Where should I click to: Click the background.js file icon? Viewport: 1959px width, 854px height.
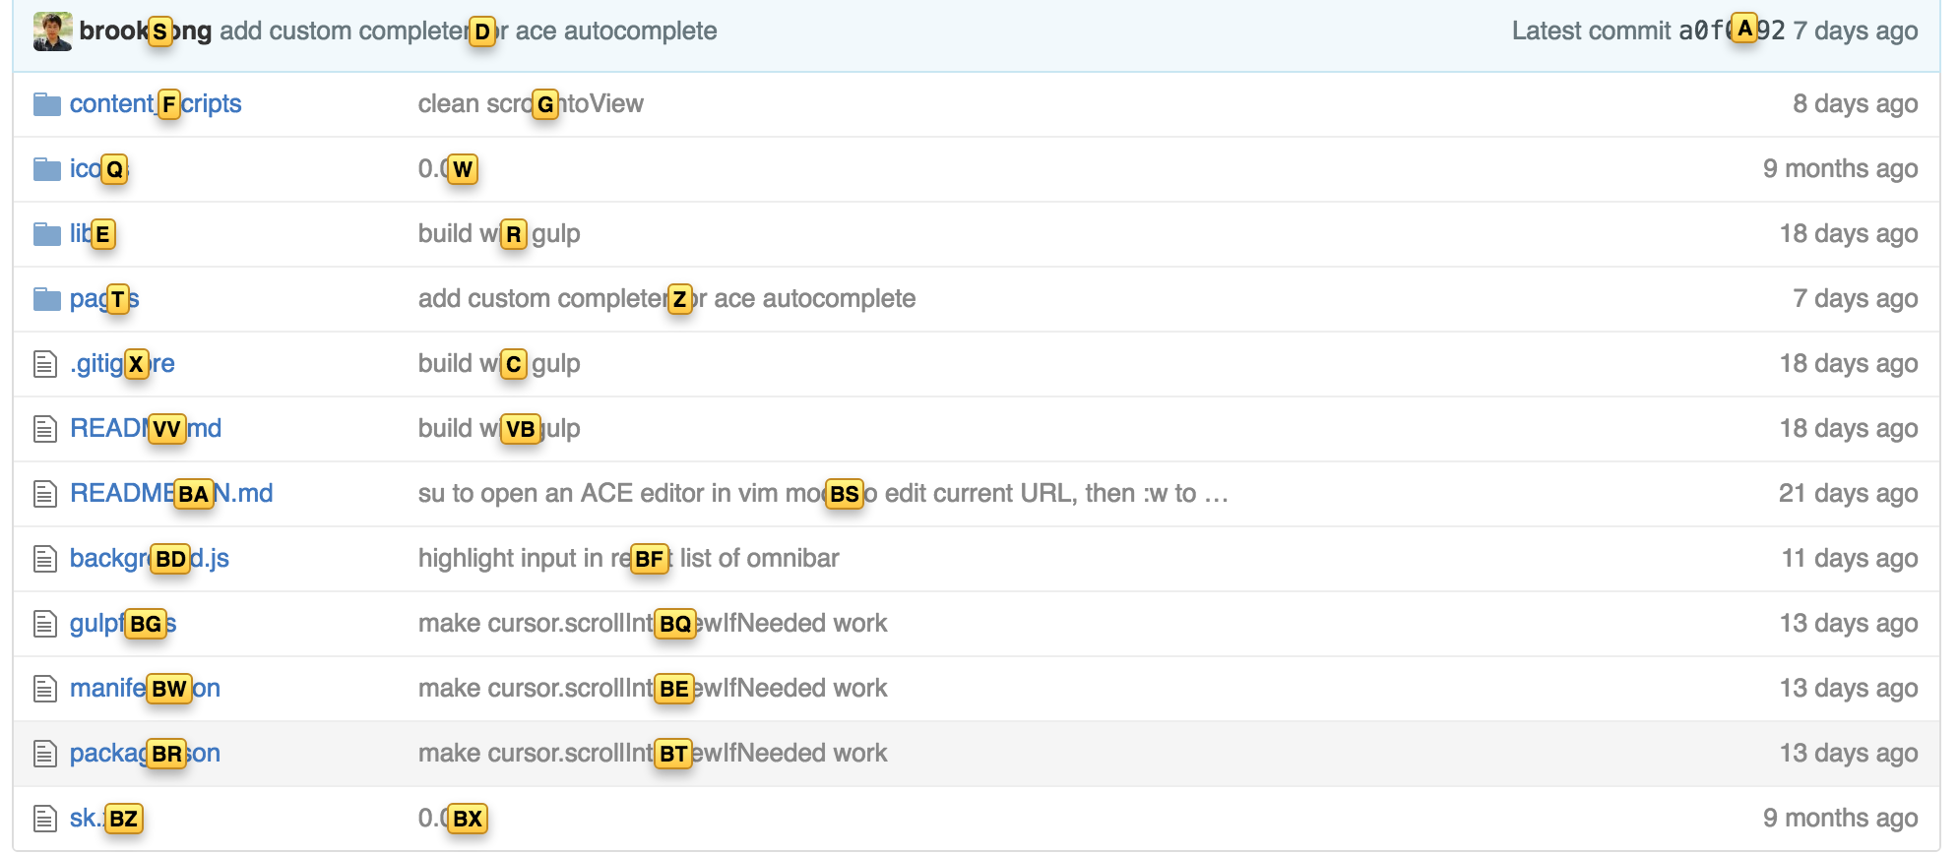pos(45,559)
